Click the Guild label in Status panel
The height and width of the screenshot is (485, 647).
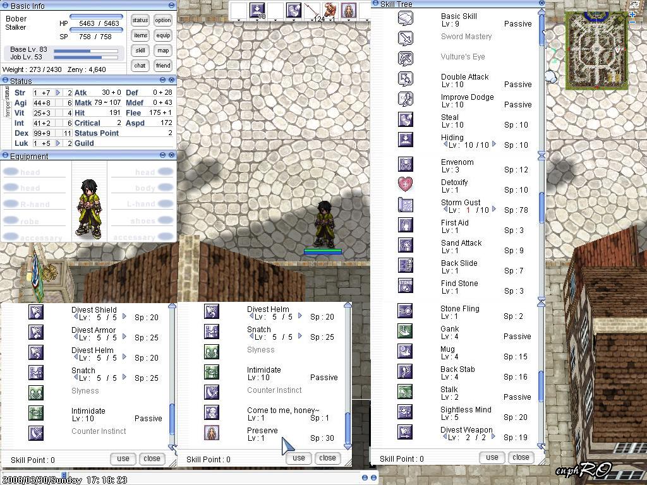[x=84, y=143]
